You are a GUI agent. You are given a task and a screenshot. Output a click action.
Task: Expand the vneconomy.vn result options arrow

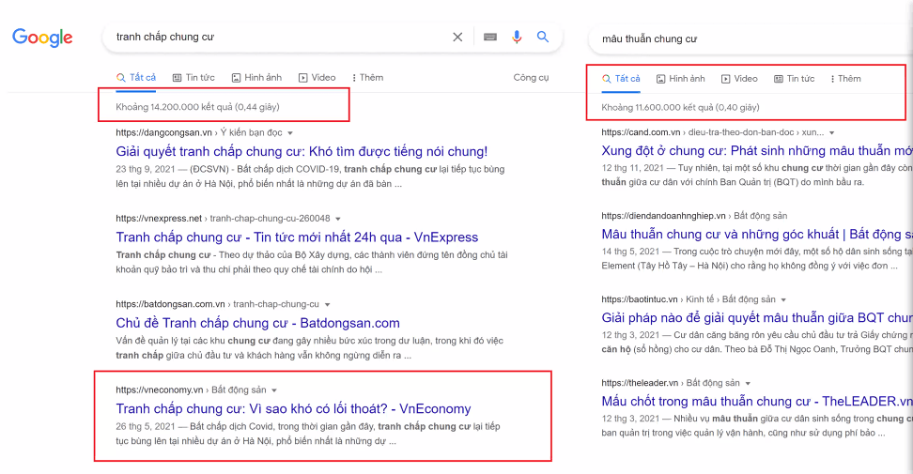click(x=274, y=390)
